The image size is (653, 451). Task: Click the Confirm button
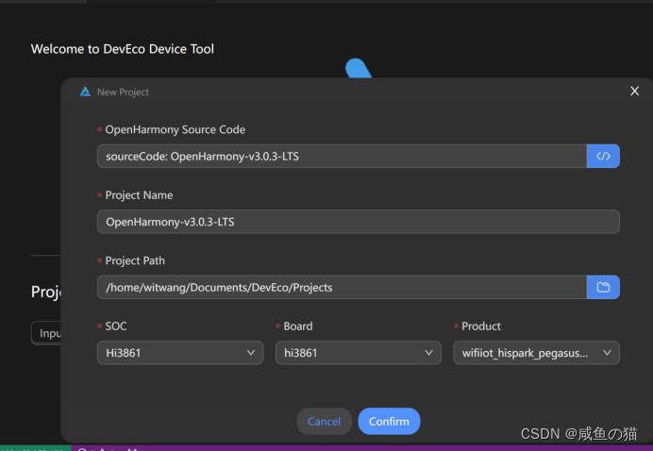coord(389,421)
